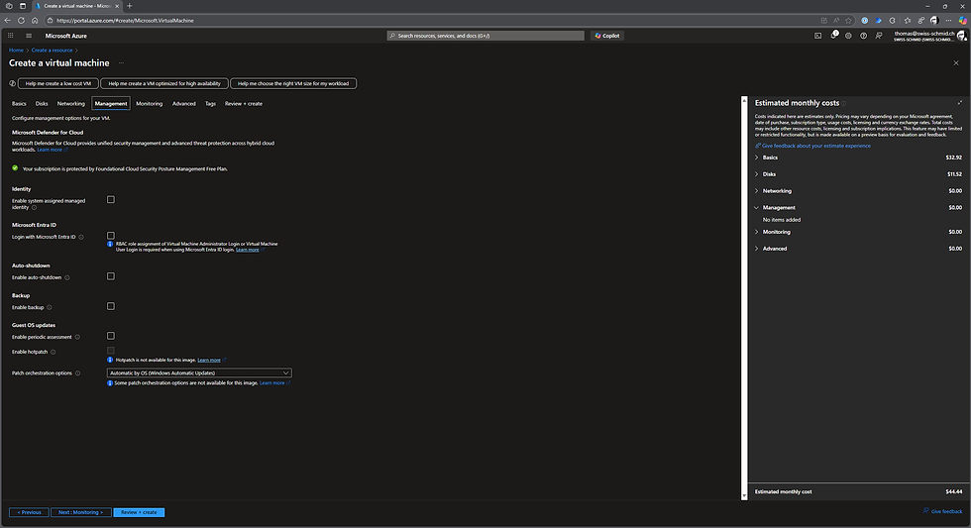Click the Next : Monitoring button
The height and width of the screenshot is (528, 971).
[x=81, y=512]
